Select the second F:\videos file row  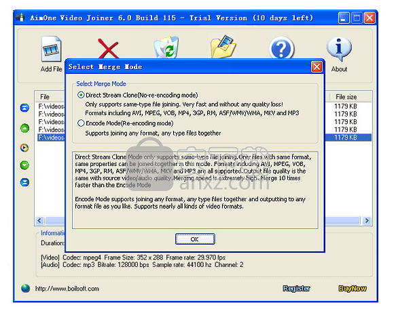coord(51,114)
